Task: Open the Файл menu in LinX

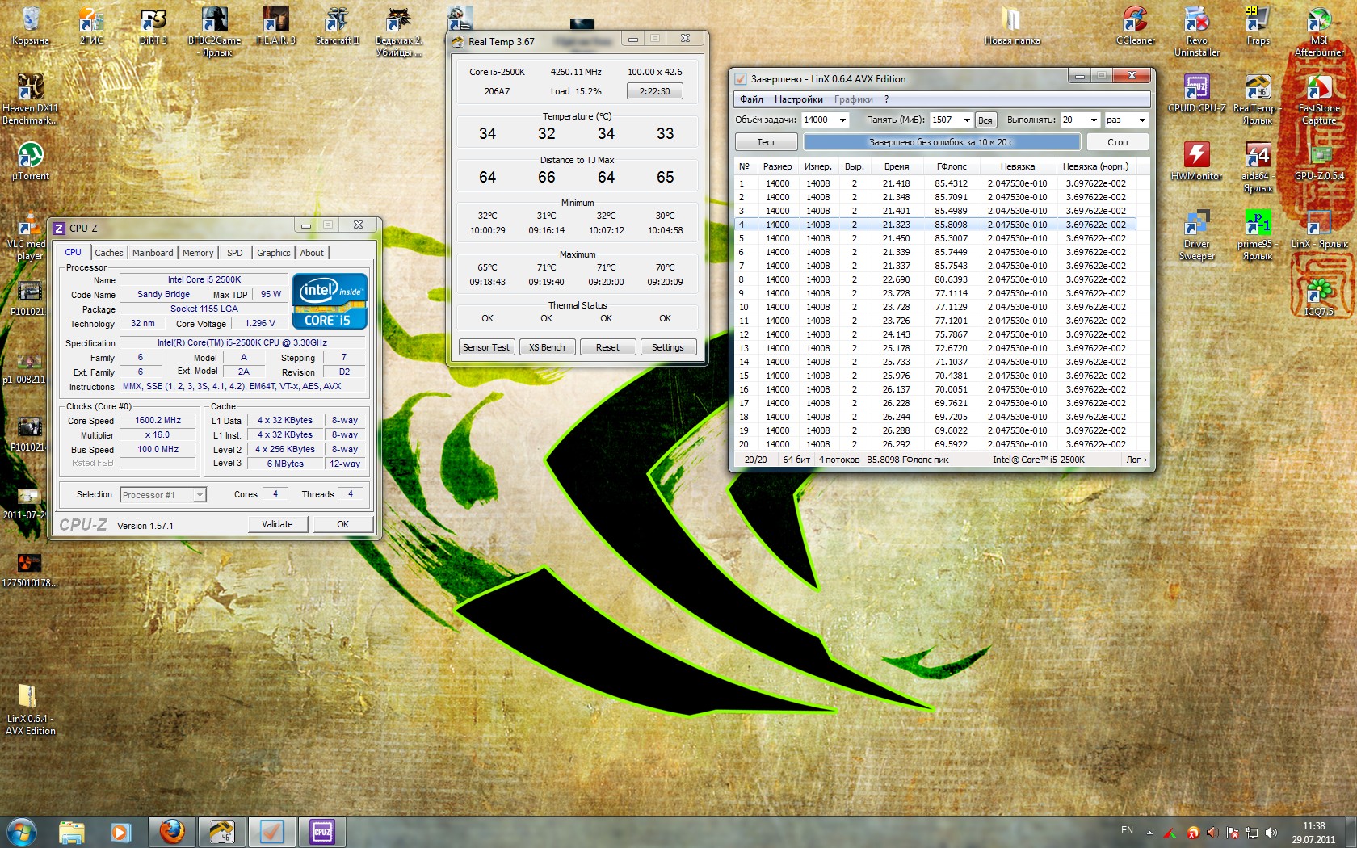Action: click(x=751, y=99)
